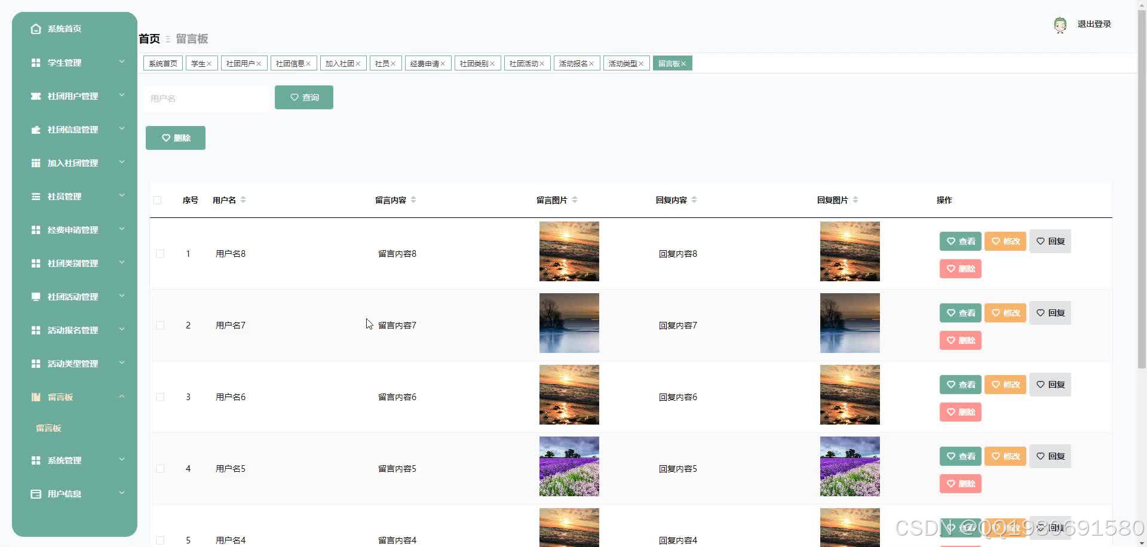The width and height of the screenshot is (1147, 547).
Task: Close the active 留言板 tab with its x
Action: 683,64
